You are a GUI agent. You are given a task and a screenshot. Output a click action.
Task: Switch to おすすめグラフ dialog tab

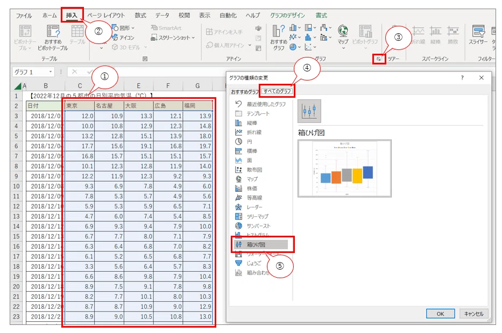tap(245, 92)
